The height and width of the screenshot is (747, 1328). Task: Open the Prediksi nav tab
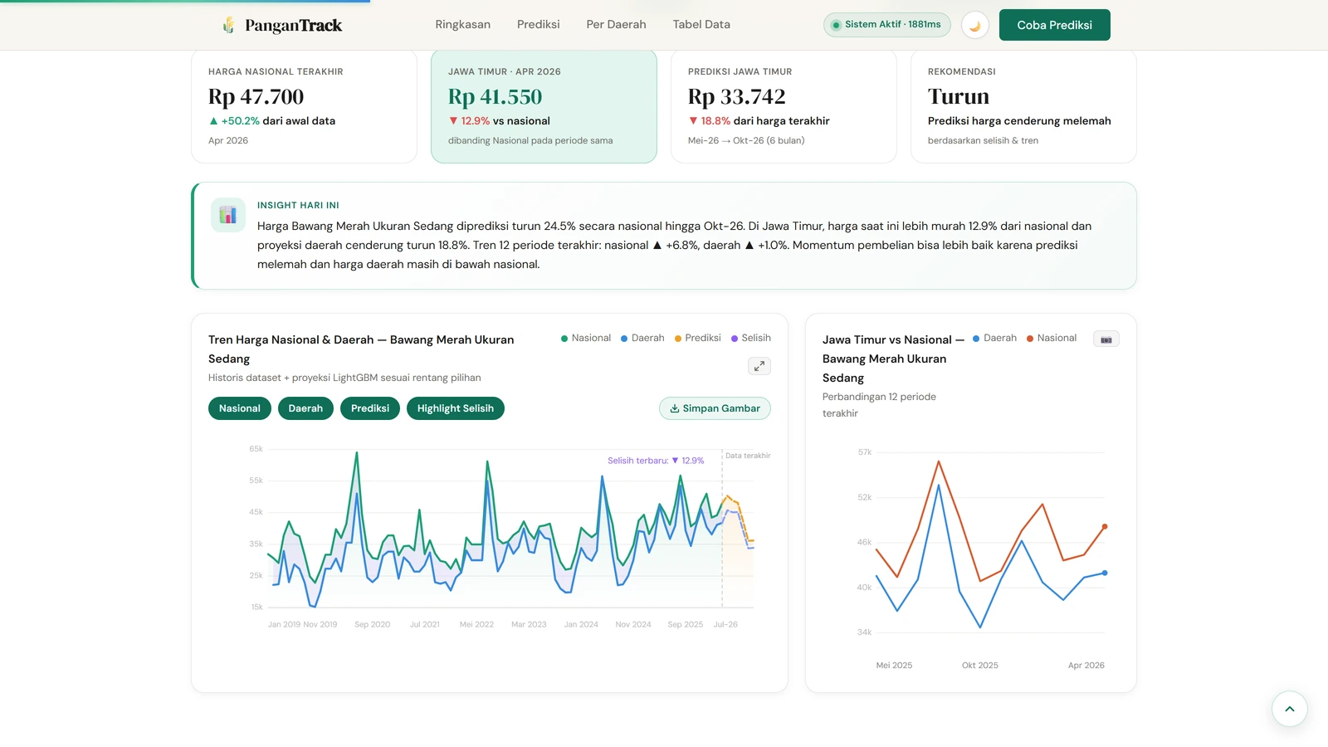(539, 25)
